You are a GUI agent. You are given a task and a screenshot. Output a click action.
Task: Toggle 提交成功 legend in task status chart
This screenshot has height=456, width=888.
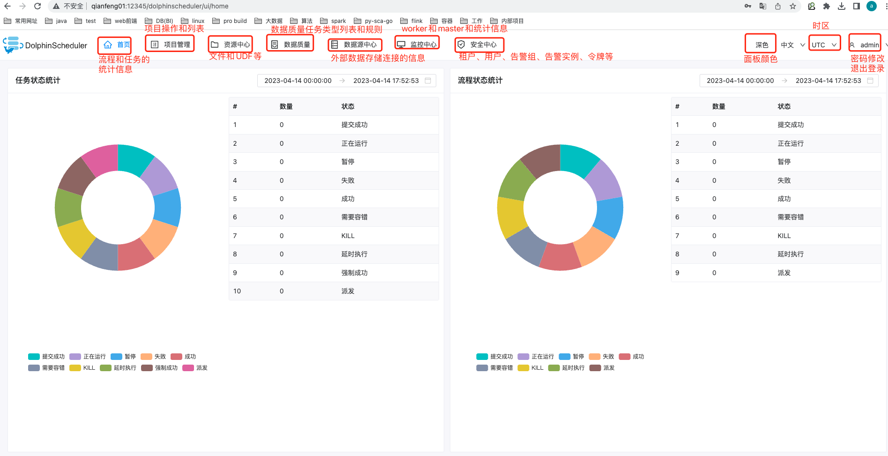pos(46,357)
